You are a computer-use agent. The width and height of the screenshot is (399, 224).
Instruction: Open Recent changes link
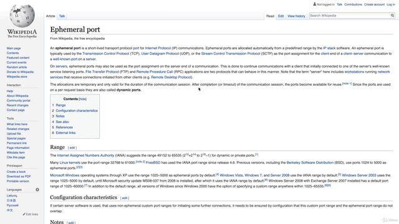17,105
